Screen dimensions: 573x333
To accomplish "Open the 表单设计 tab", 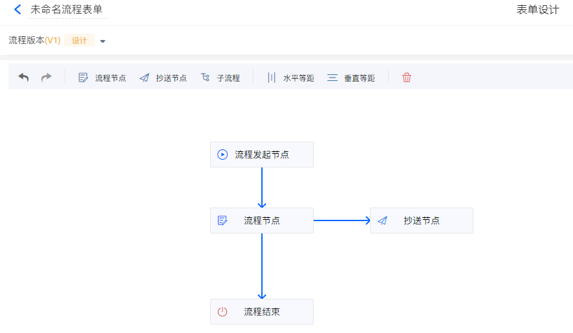I will 537,10.
